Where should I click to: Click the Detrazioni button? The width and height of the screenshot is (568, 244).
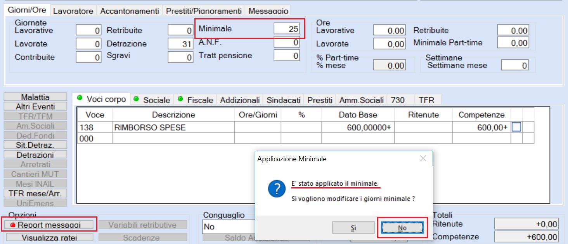(35, 155)
